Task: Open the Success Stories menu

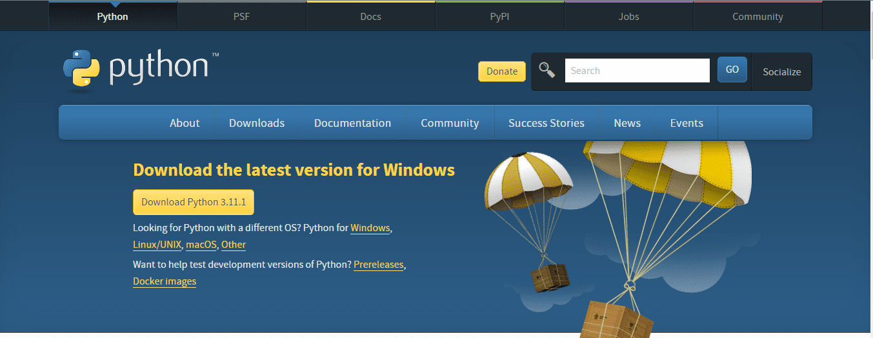Action: click(547, 123)
